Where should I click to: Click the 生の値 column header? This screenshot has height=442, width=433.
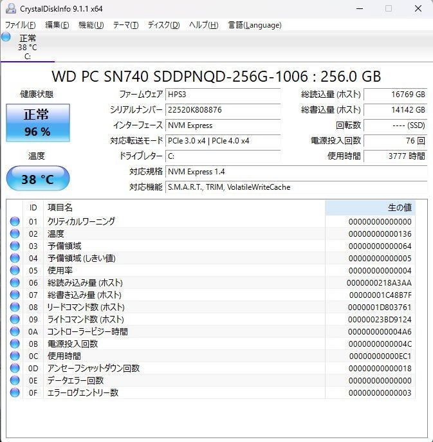coord(370,208)
